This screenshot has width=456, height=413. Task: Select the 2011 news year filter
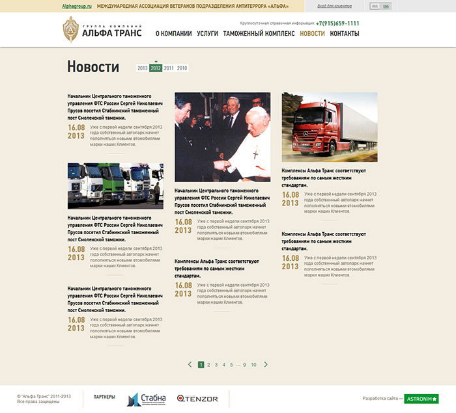(x=169, y=68)
